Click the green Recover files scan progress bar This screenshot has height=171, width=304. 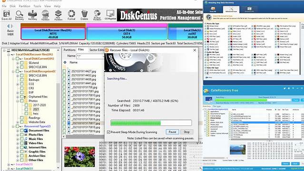click(151, 123)
